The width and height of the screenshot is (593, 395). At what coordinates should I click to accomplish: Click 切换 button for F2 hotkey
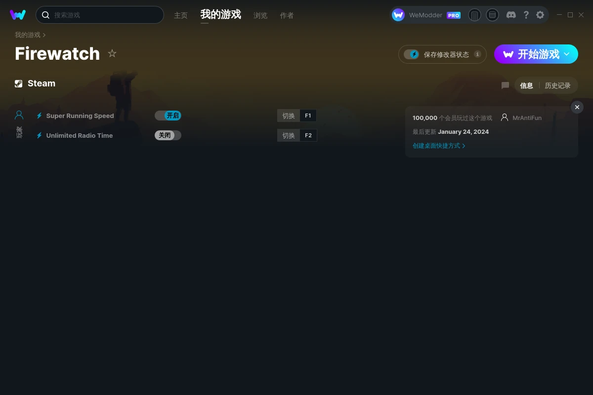pos(289,135)
